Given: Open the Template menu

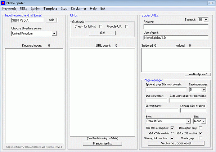Looking at the screenshot, I should click(50, 9).
